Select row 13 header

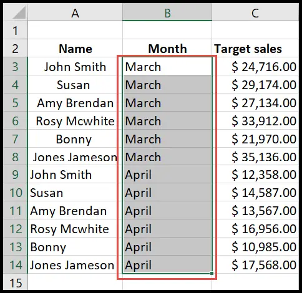[x=15, y=247]
